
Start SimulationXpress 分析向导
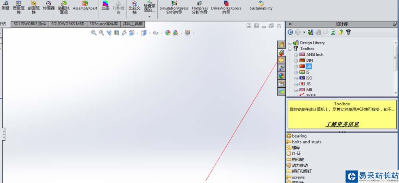click(x=174, y=7)
